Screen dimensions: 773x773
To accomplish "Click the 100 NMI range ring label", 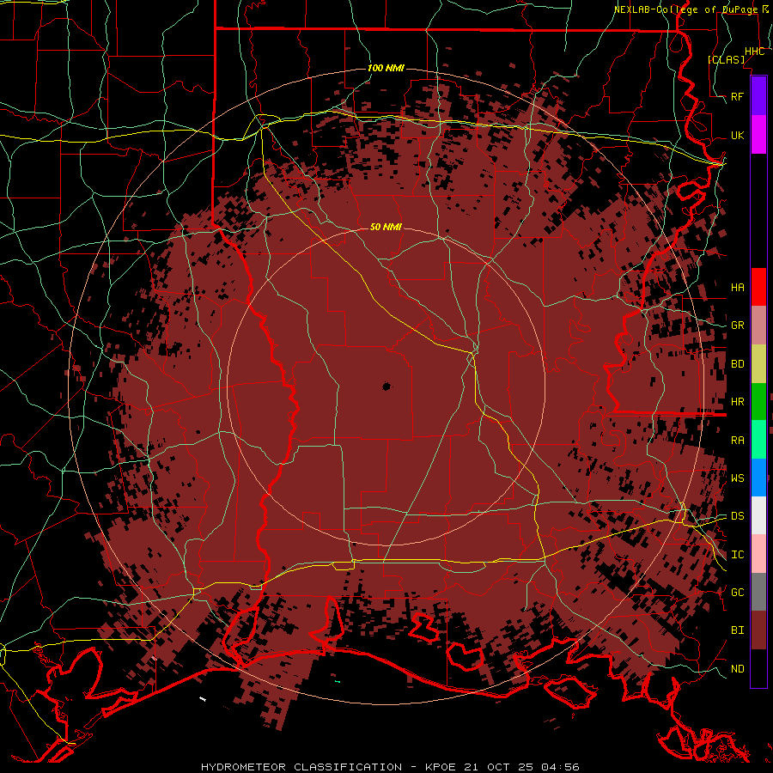I will coord(386,68).
